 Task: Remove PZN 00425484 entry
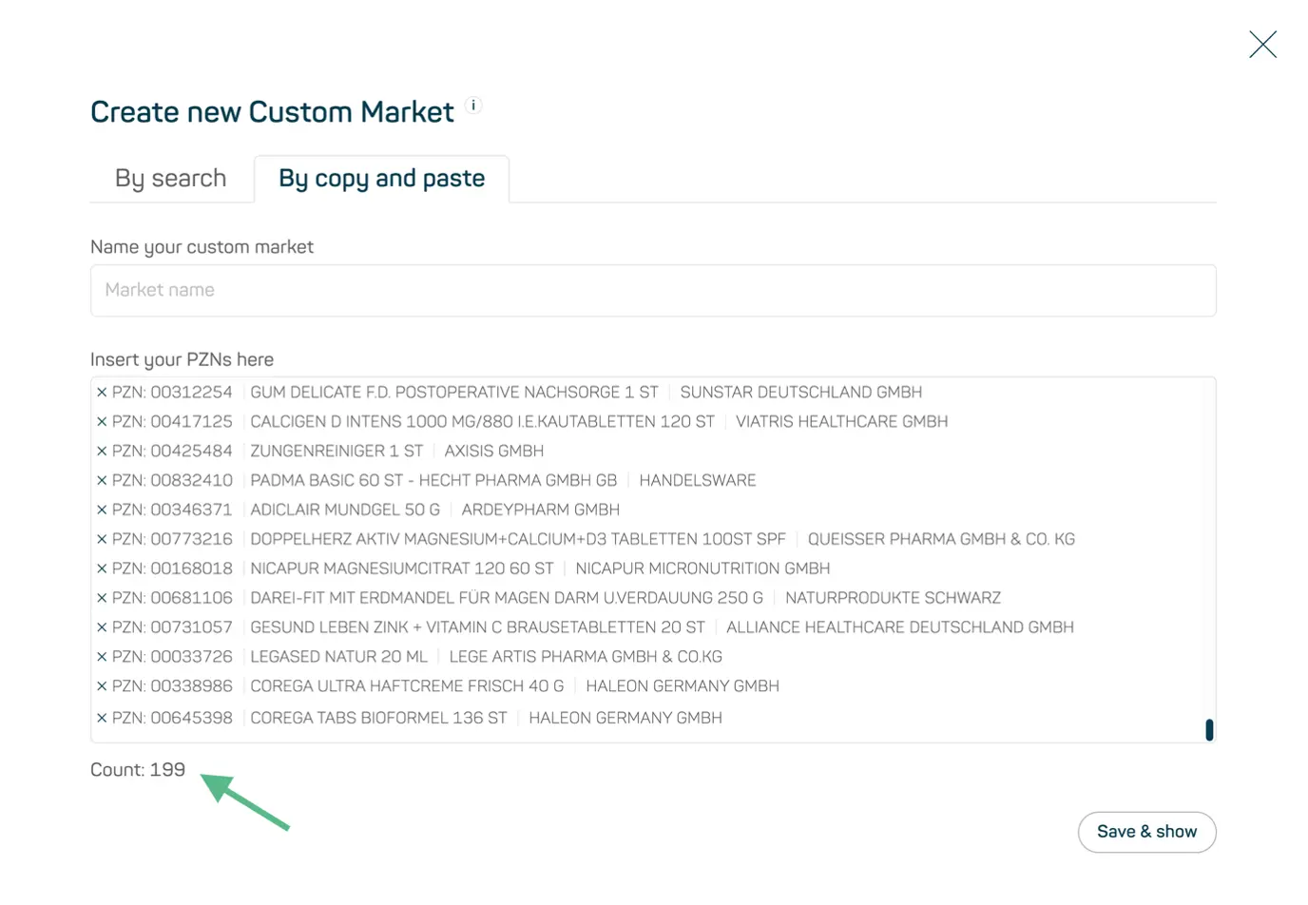(x=102, y=452)
